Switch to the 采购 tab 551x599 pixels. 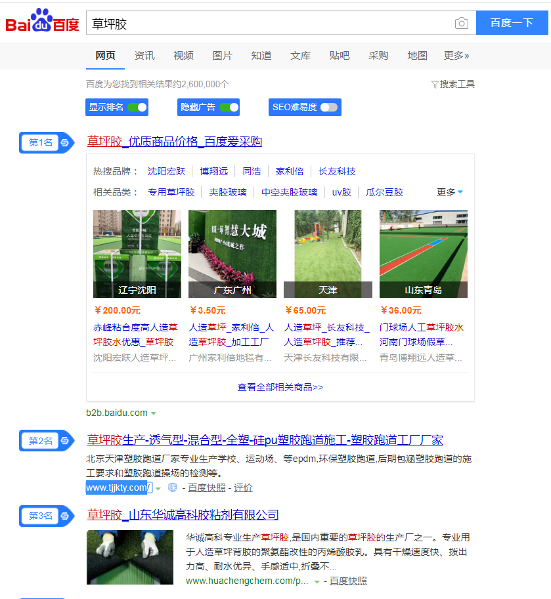378,56
